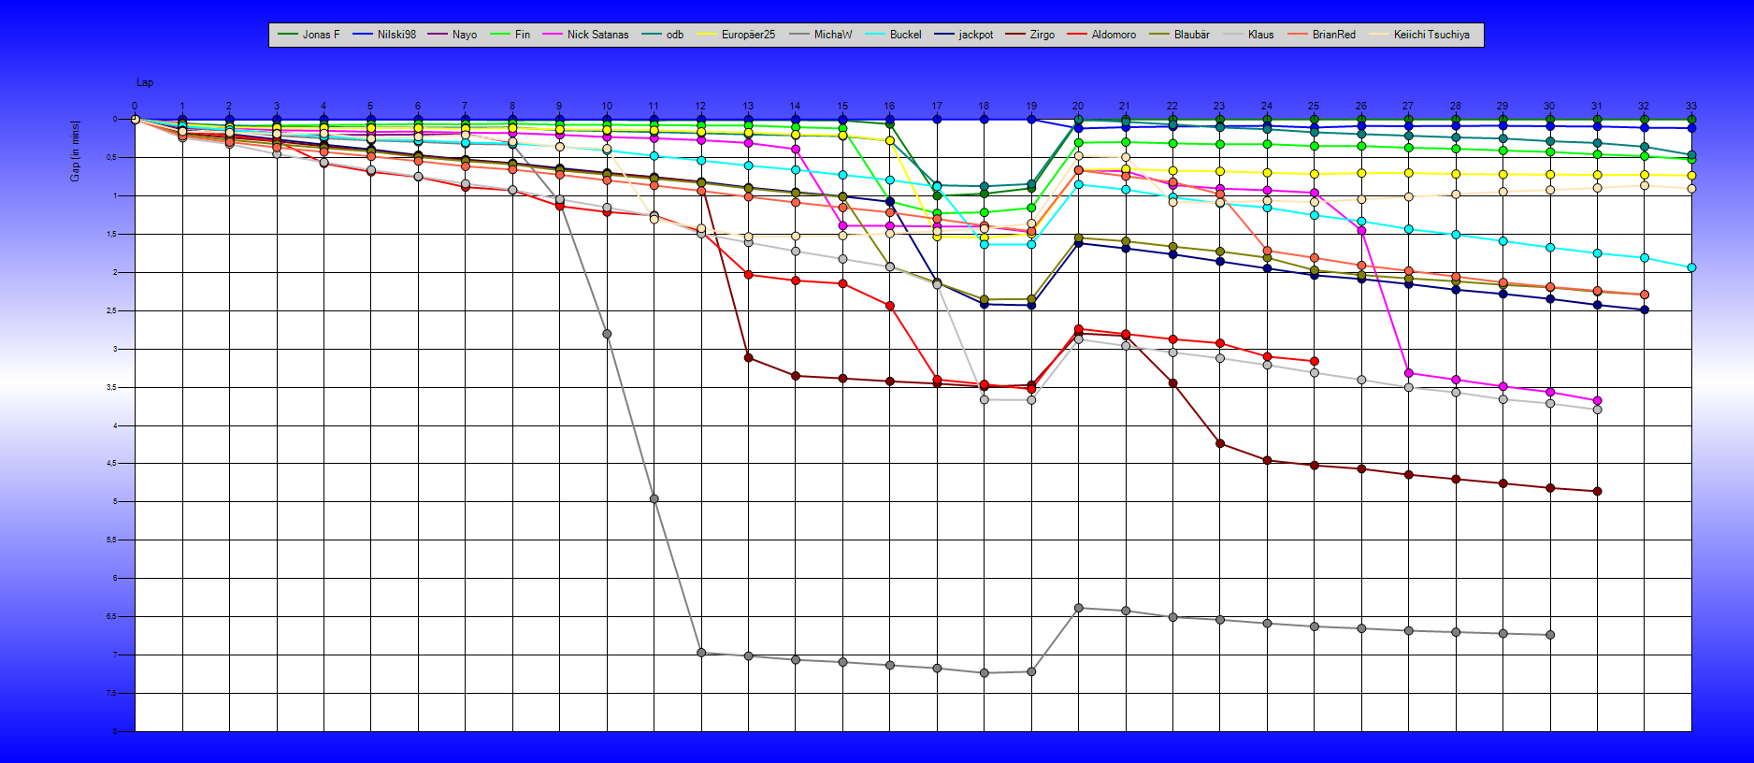Click MichaW's gray data point at lap 10
The height and width of the screenshot is (763, 1754).
pyautogui.click(x=607, y=334)
